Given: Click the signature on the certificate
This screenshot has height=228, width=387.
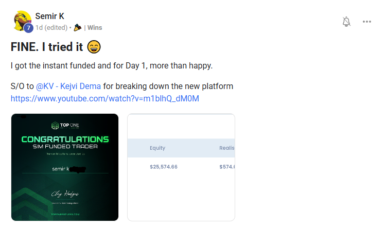Looking at the screenshot, I should pos(64,194).
